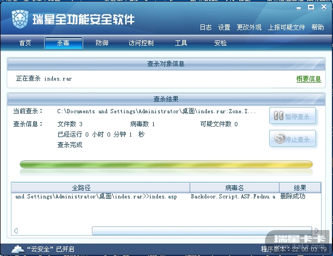Click the “云安全”已开启 status text
The width and height of the screenshot is (333, 256).
50,249
